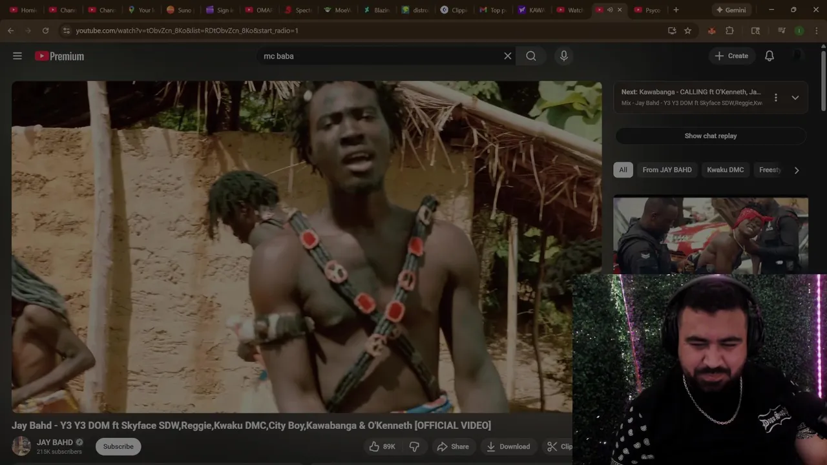Switch to the Your Maps tab
Image resolution: width=827 pixels, height=465 pixels.
(x=141, y=10)
